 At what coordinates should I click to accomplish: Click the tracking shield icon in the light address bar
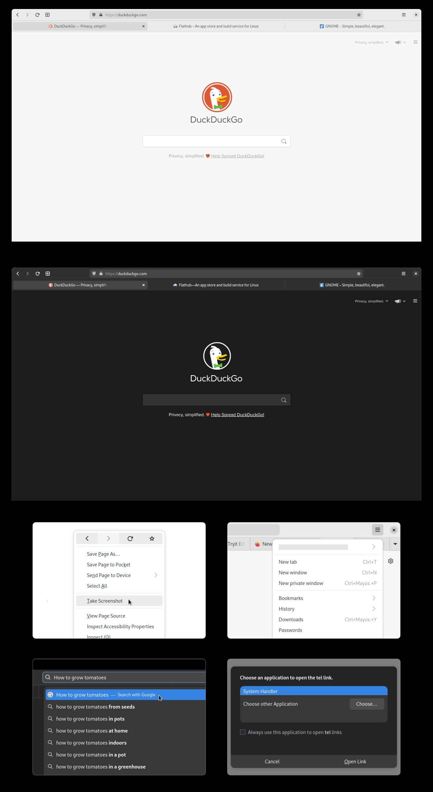coord(94,15)
